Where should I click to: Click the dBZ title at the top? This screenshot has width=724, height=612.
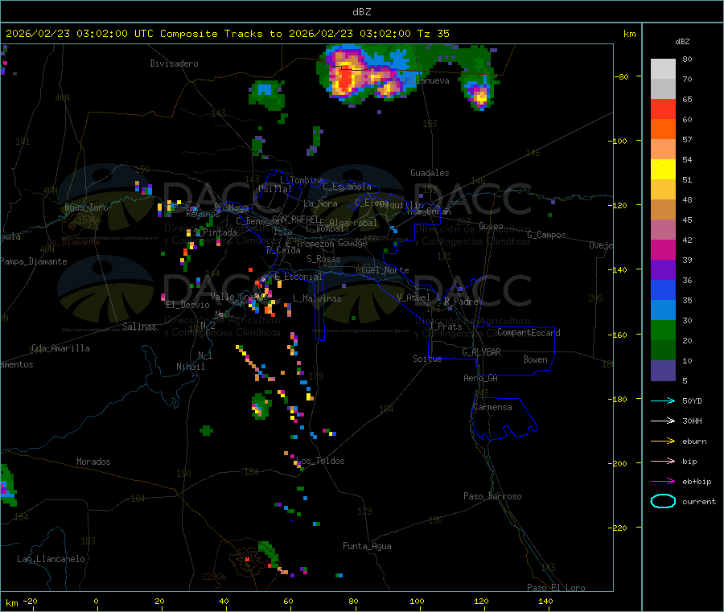[361, 12]
